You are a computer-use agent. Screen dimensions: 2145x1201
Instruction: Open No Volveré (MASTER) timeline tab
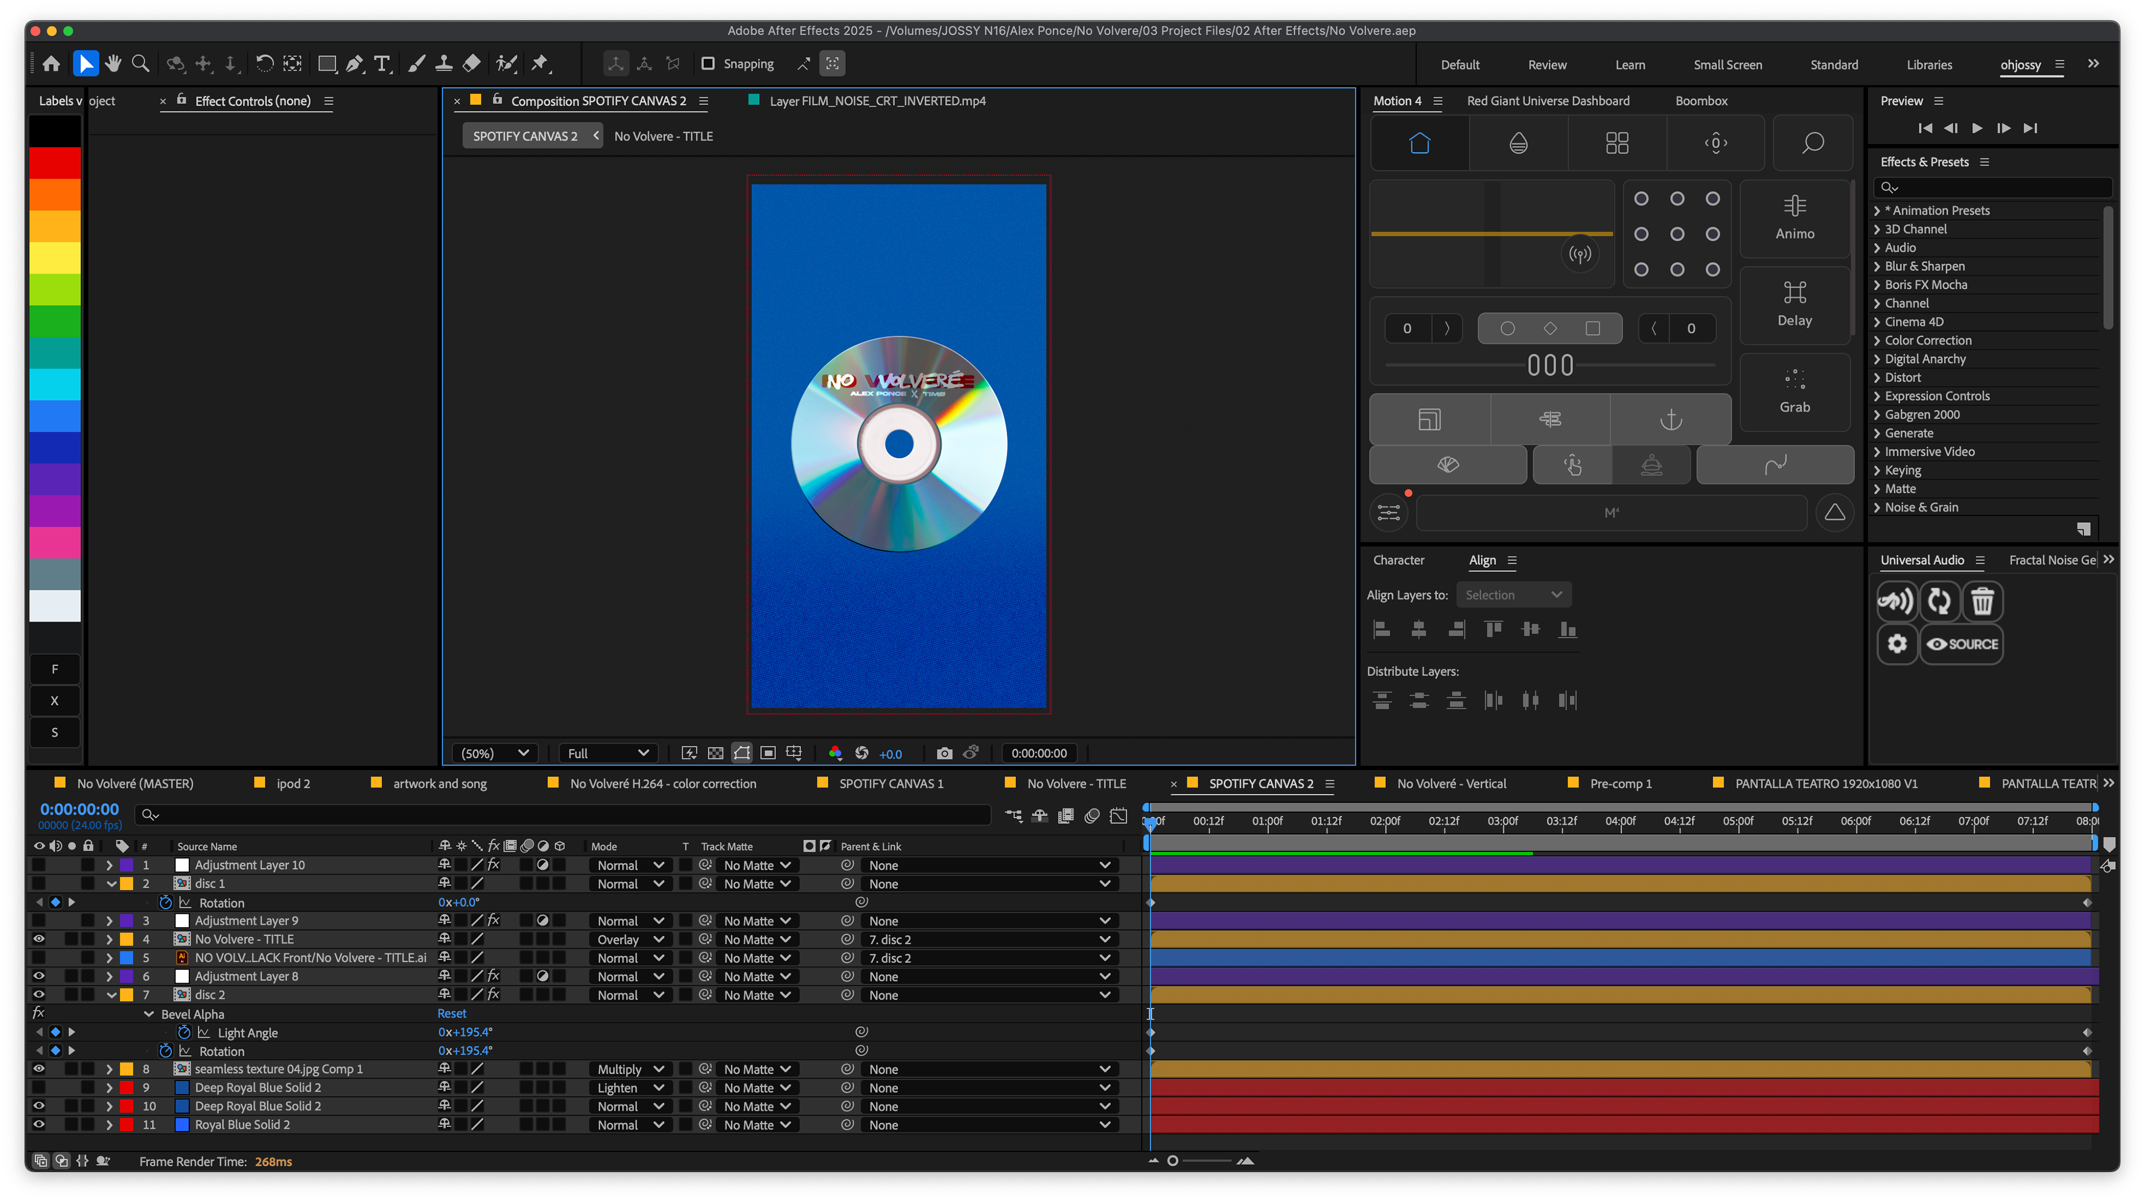point(135,783)
